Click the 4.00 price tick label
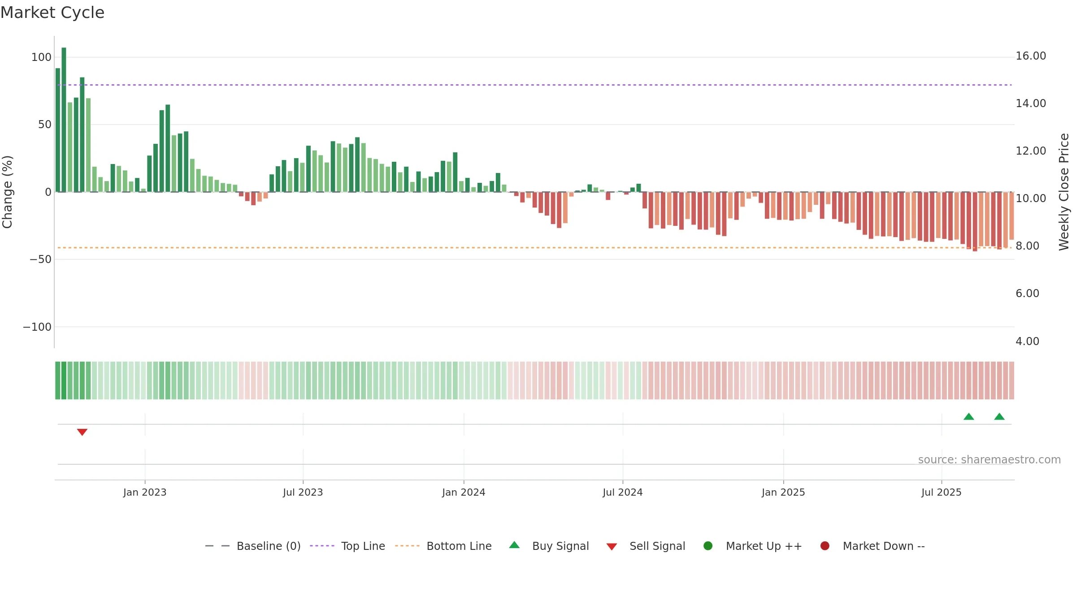Image resolution: width=1076 pixels, height=605 pixels. click(x=1027, y=341)
